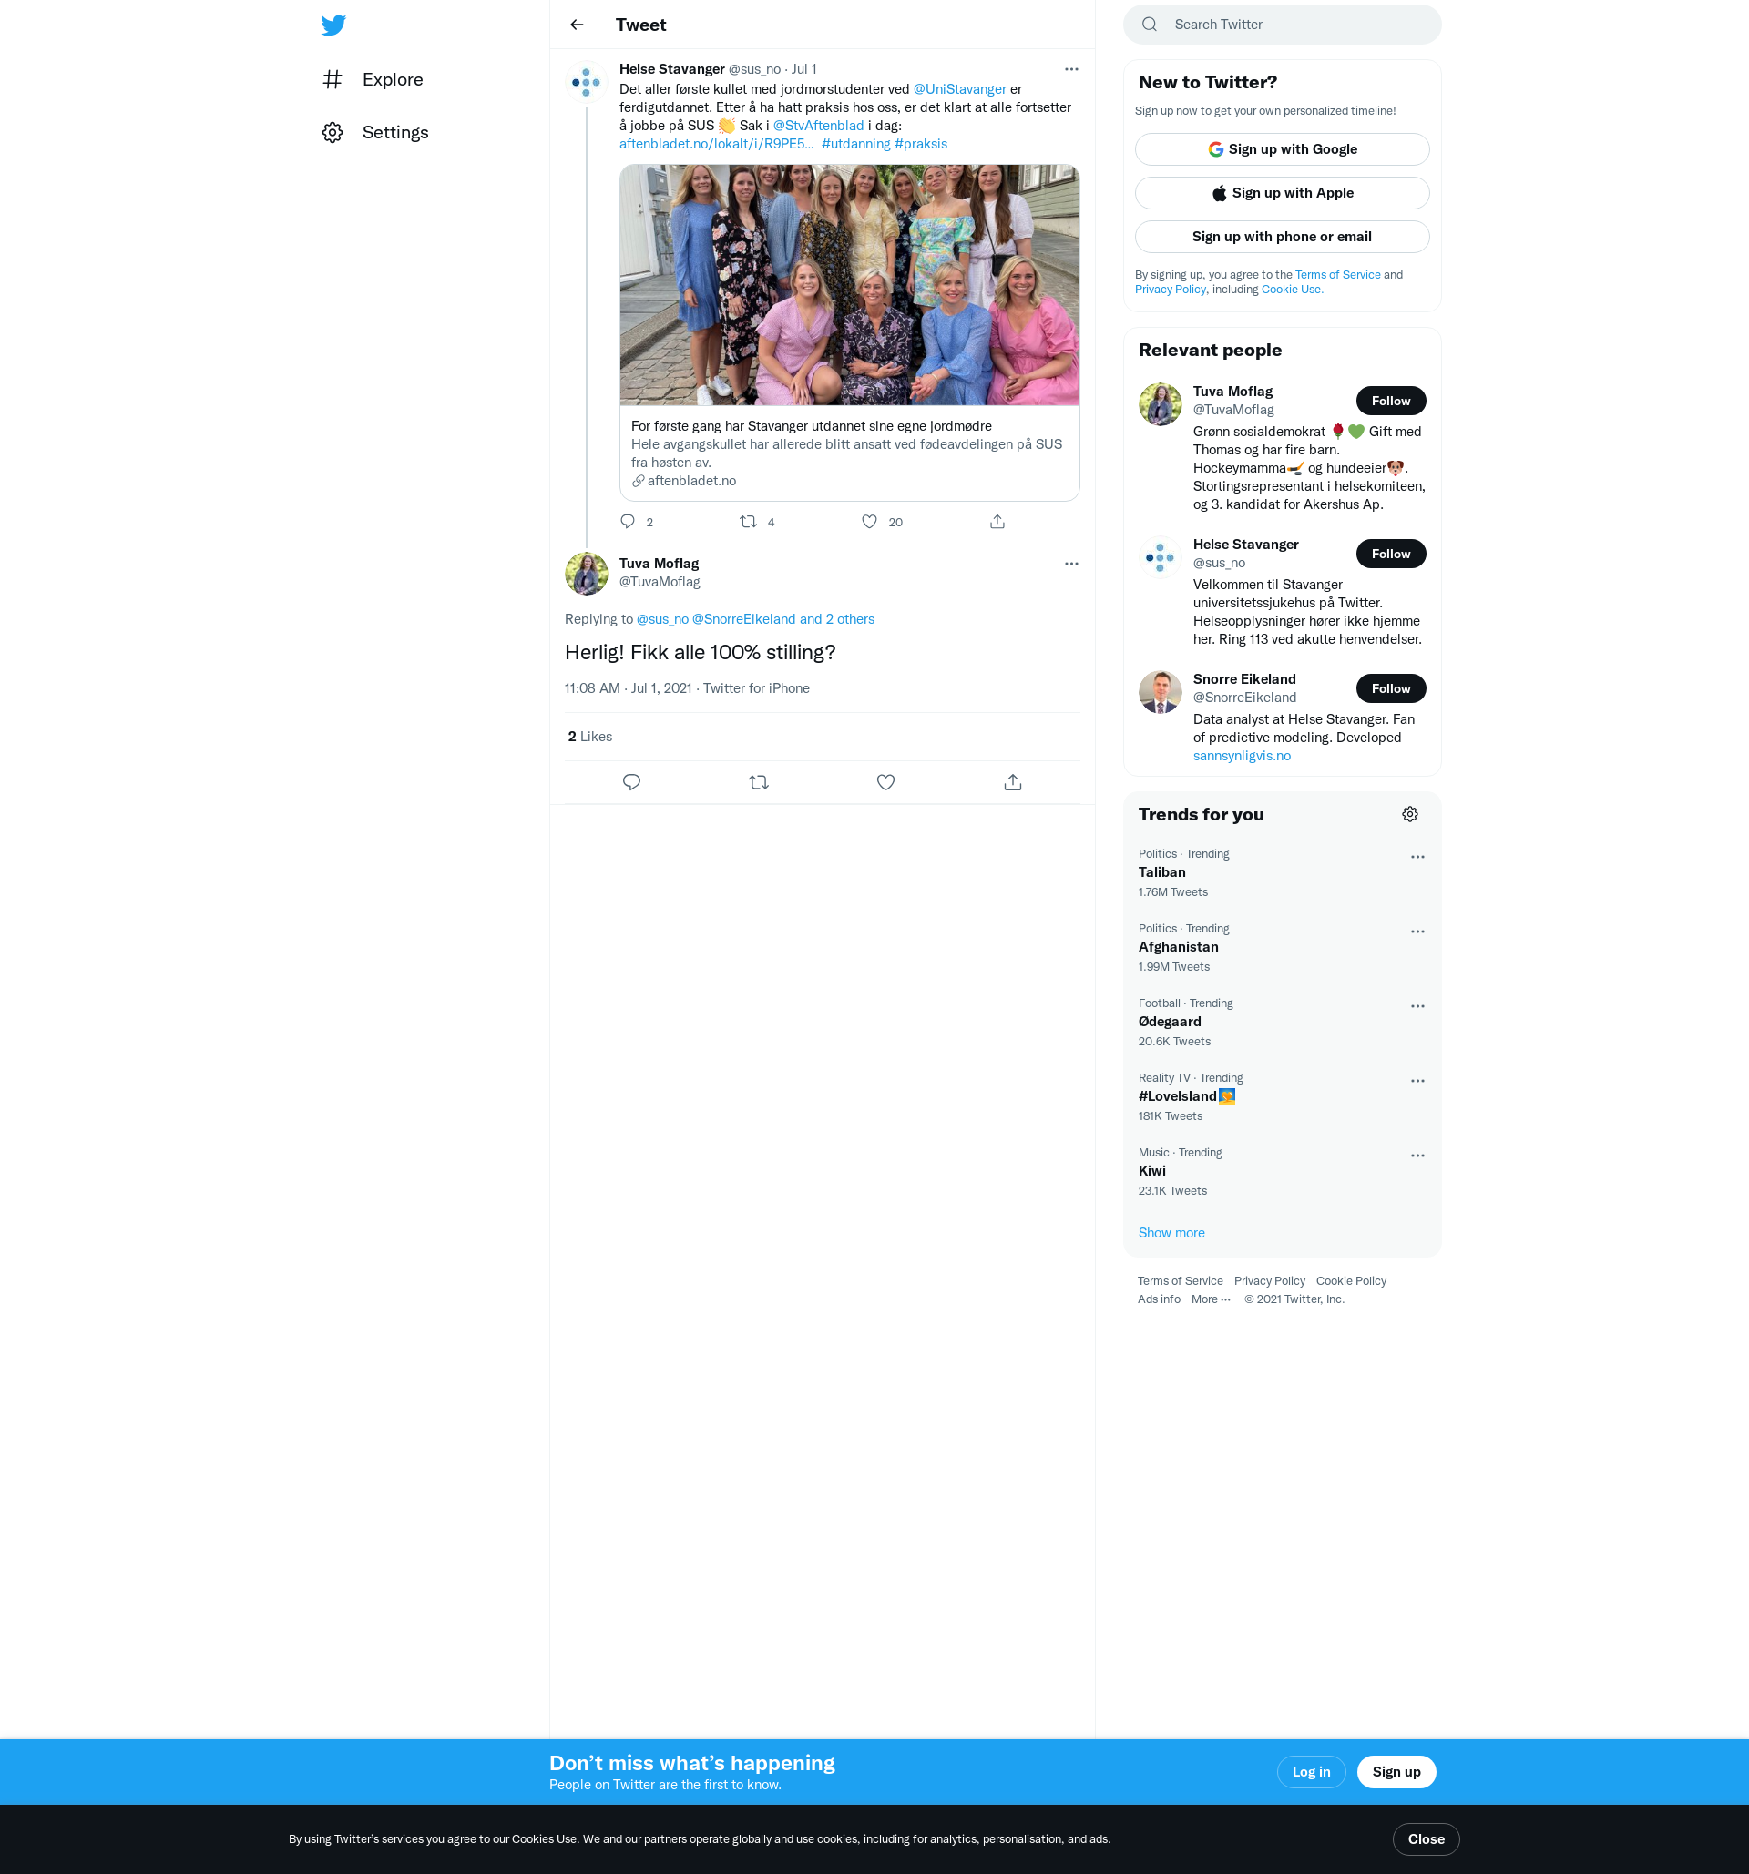Sign up with phone or email
Viewport: 1749px width, 1874px height.
(1282, 237)
